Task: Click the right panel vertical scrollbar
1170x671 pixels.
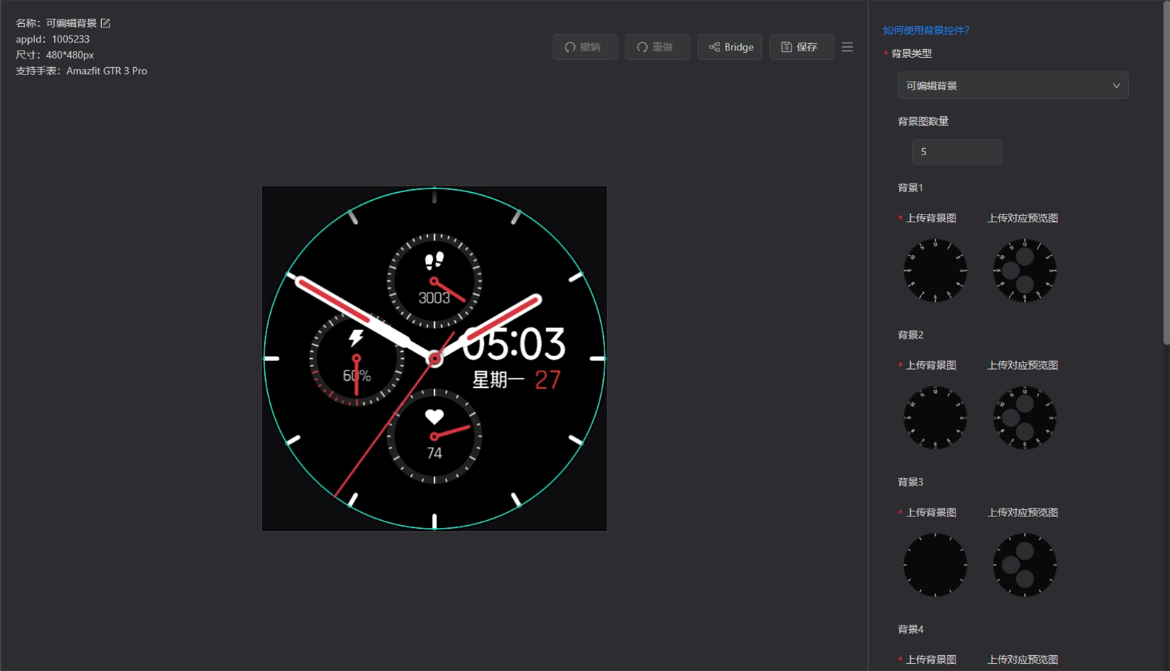Action: tap(1166, 173)
